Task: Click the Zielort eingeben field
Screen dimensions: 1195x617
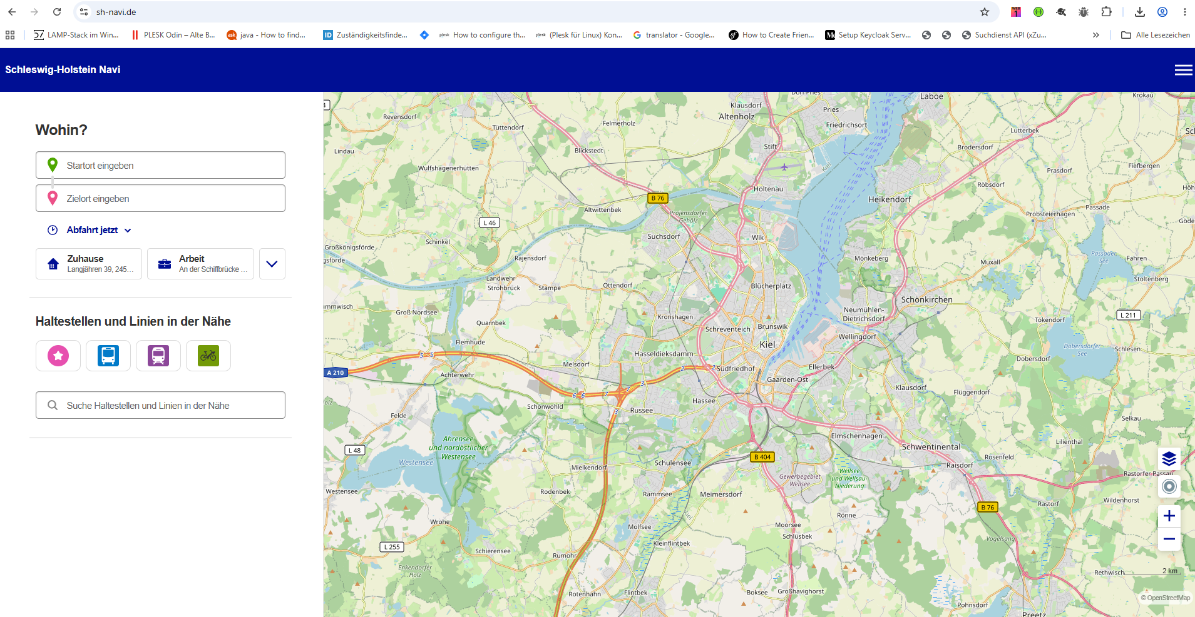Action: (x=160, y=198)
